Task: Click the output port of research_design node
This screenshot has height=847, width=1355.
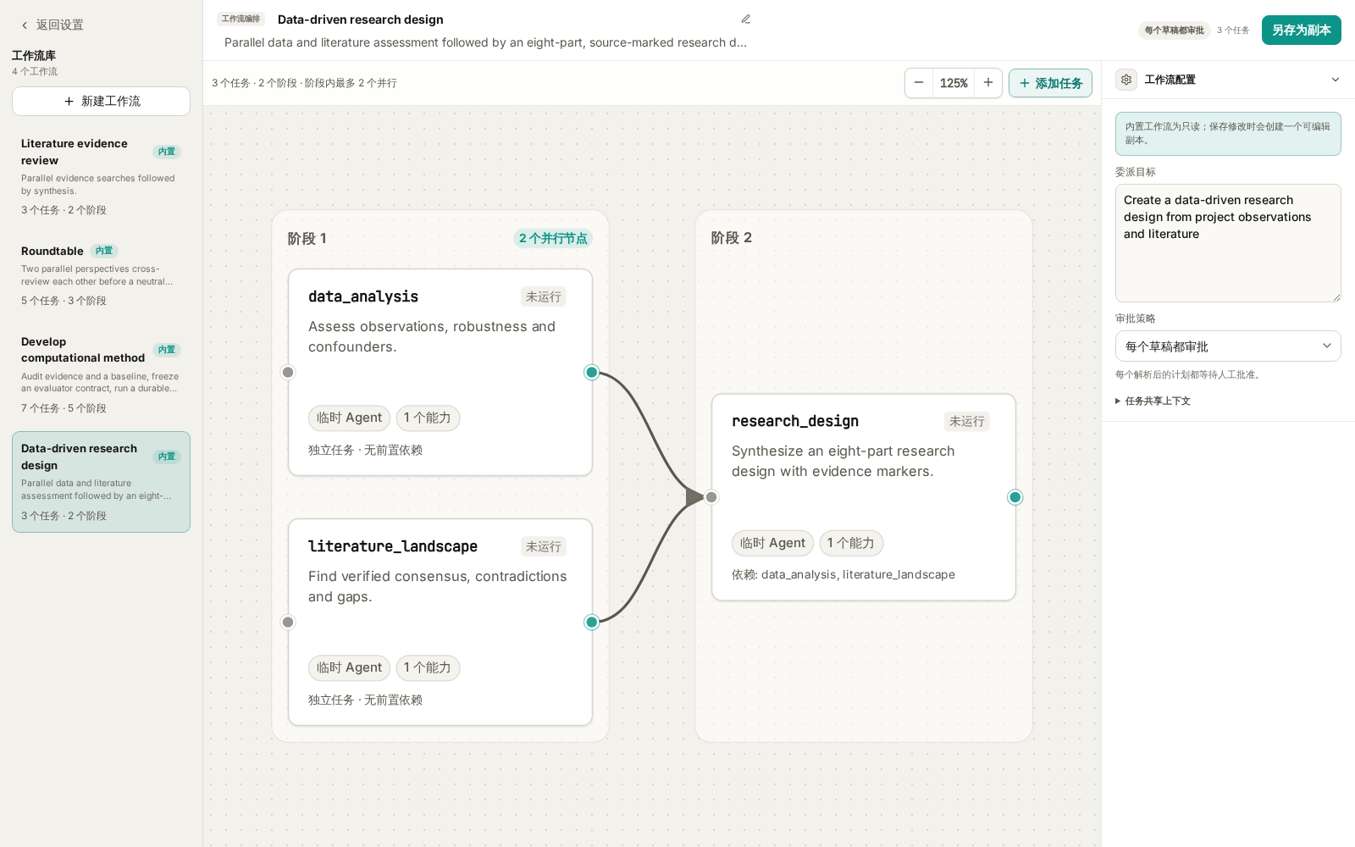Action: tap(1015, 497)
